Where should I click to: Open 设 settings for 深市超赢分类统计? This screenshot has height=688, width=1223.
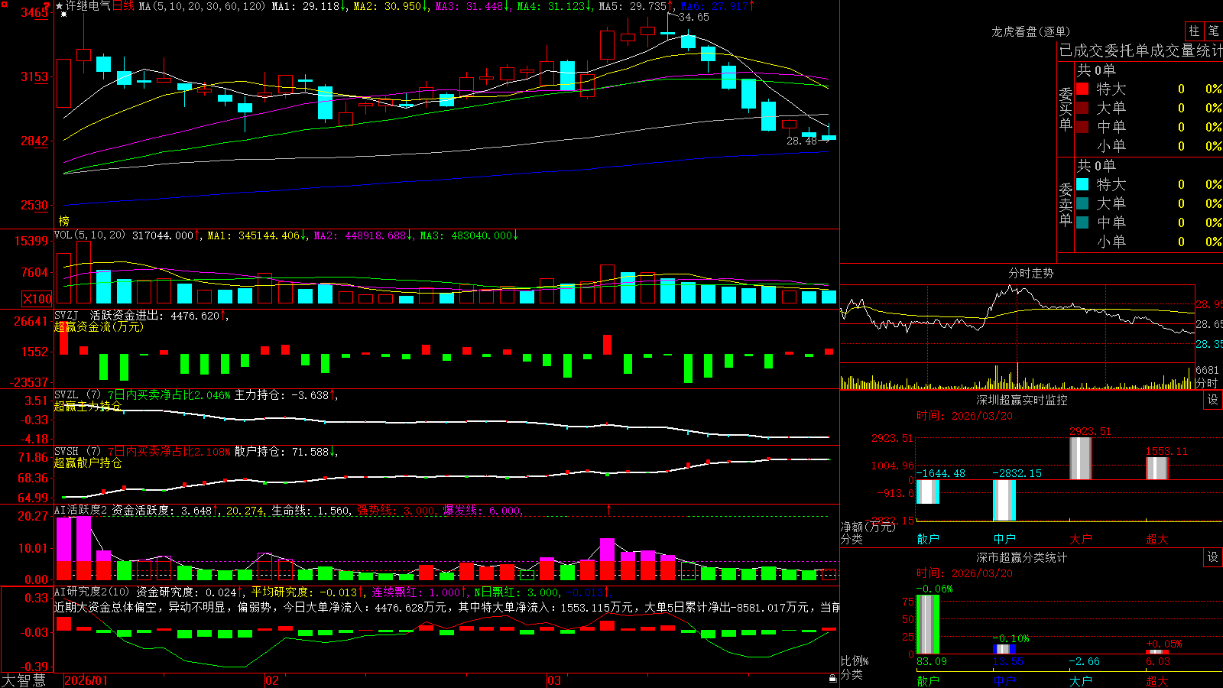tap(1212, 557)
